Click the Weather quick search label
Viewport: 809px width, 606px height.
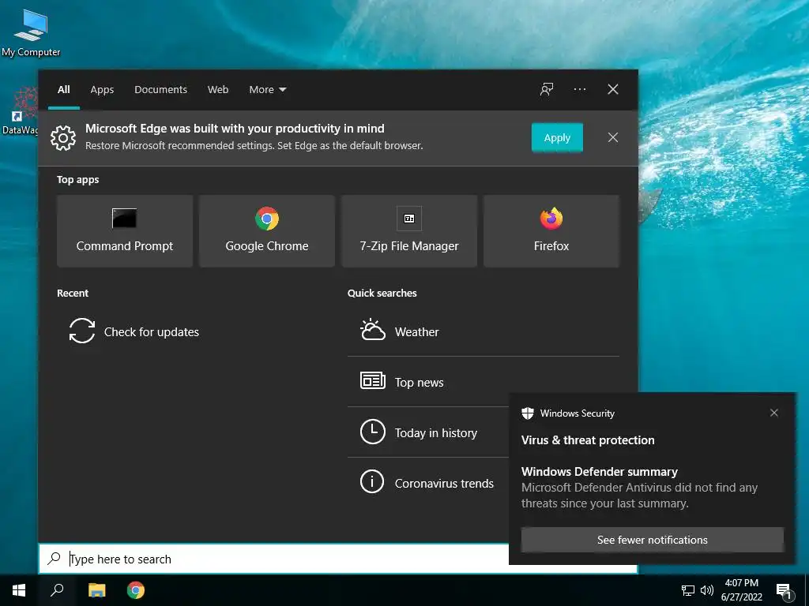click(x=416, y=332)
